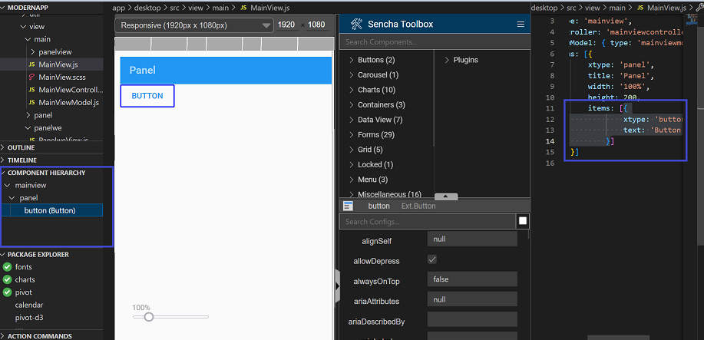Click the zoom slider handle at 100%
The width and height of the screenshot is (704, 340).
tap(149, 317)
